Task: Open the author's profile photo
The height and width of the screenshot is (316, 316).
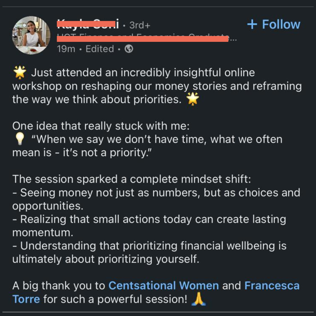Action: (31, 35)
